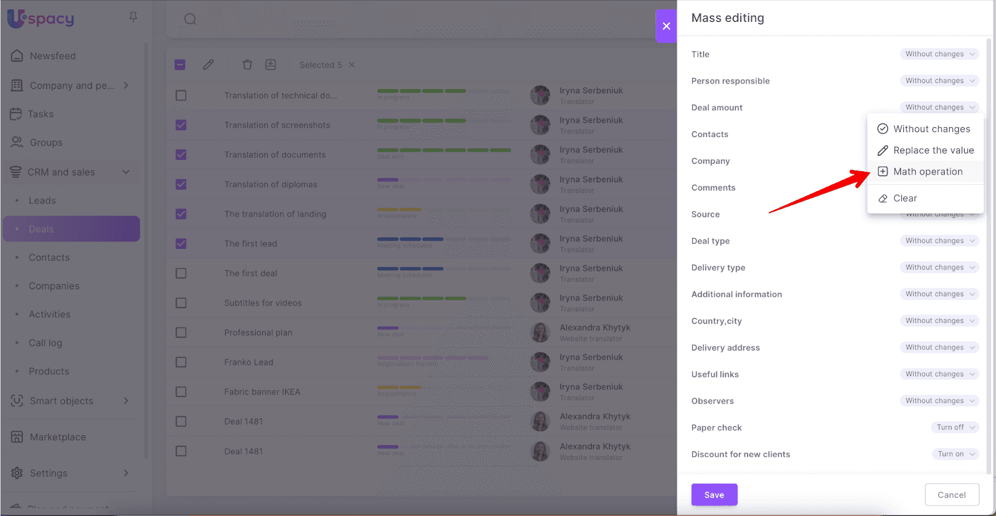Click the pencil edit icon in toolbar
This screenshot has height=516, width=996.
pos(209,65)
